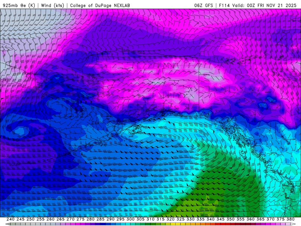
Task: Click the 380 value on the color scale
Action: pyautogui.click(x=290, y=219)
